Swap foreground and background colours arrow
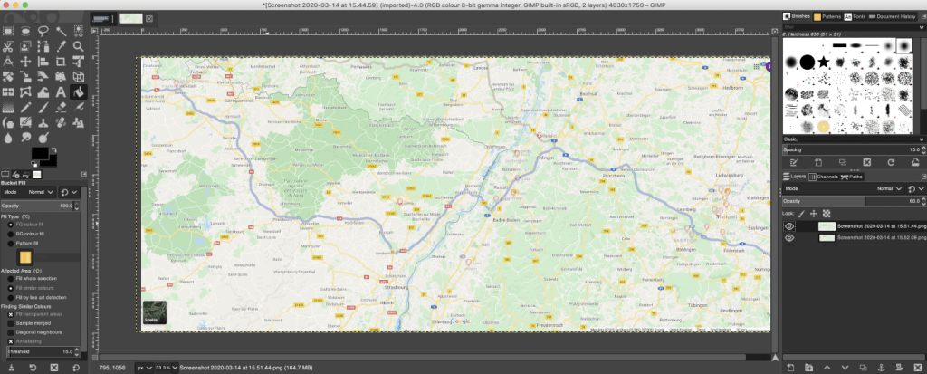927x374 pixels. point(53,149)
